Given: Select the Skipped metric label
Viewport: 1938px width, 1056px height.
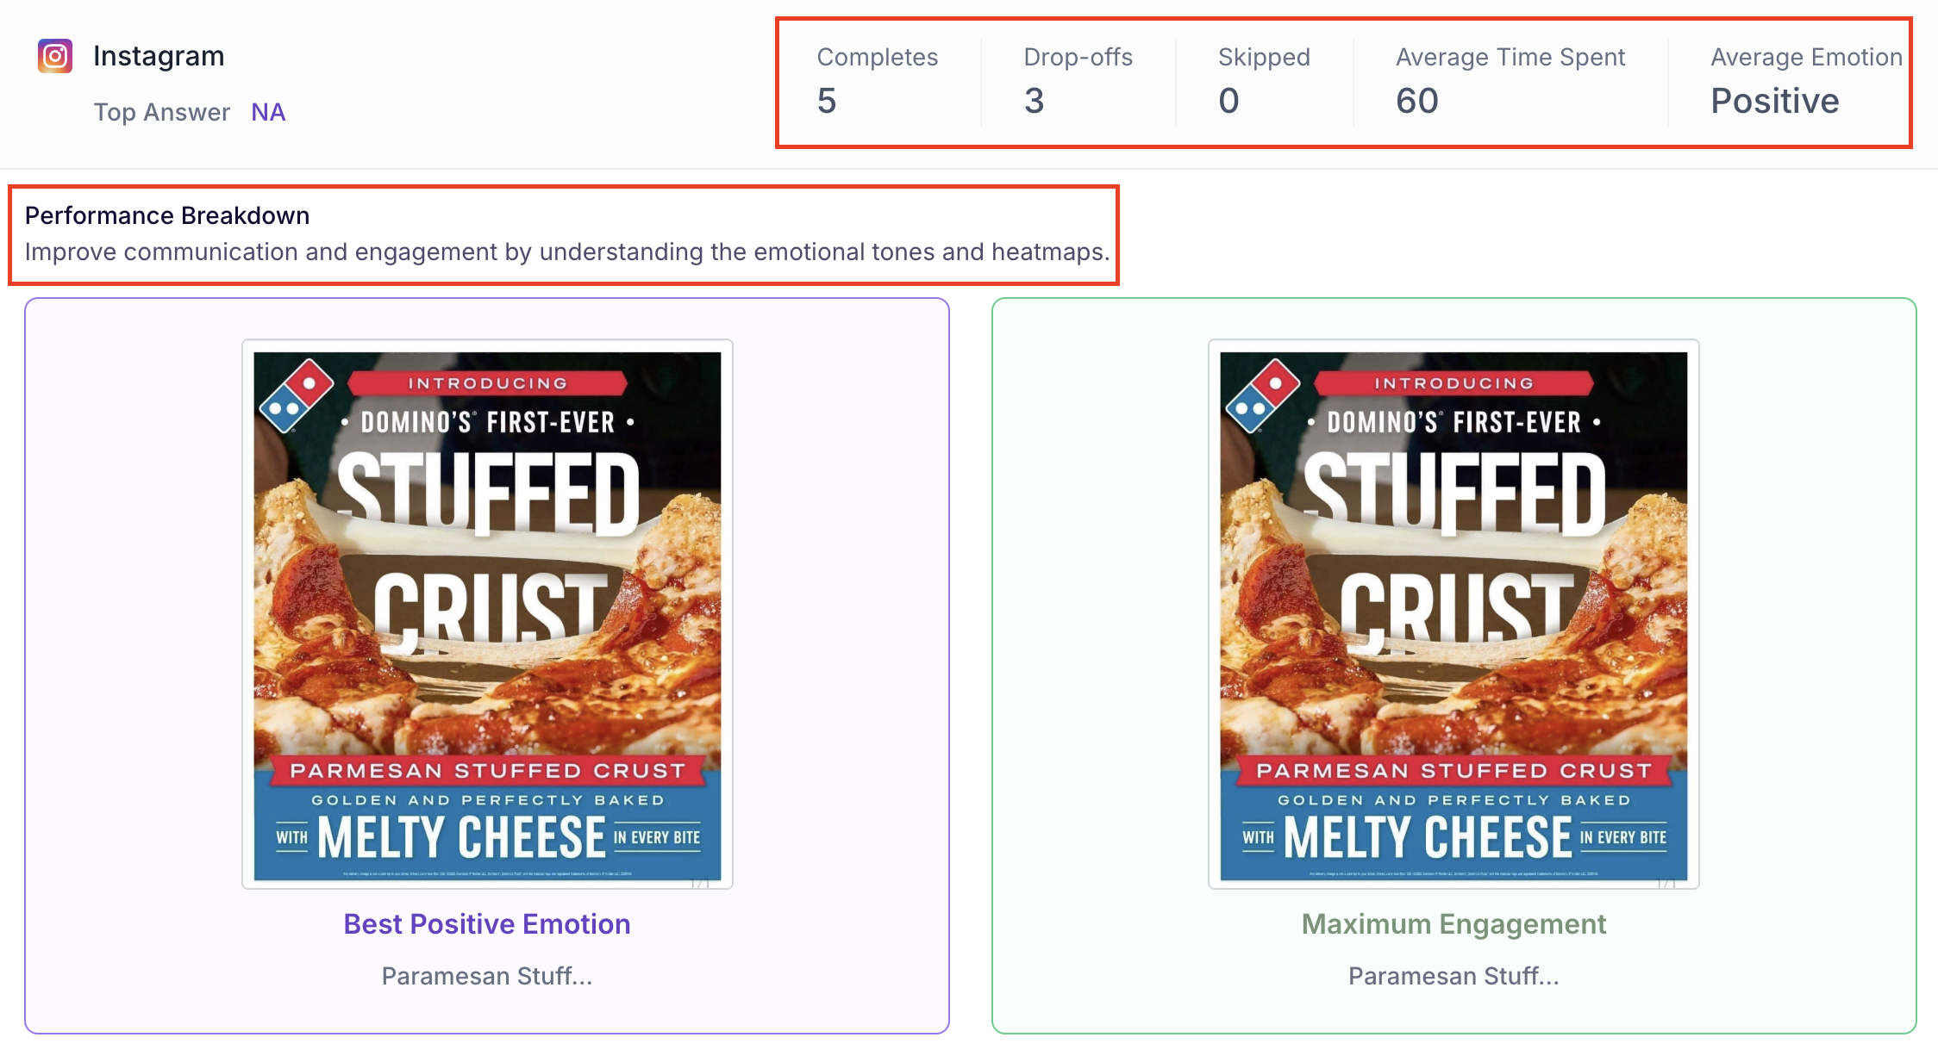Looking at the screenshot, I should (x=1264, y=57).
